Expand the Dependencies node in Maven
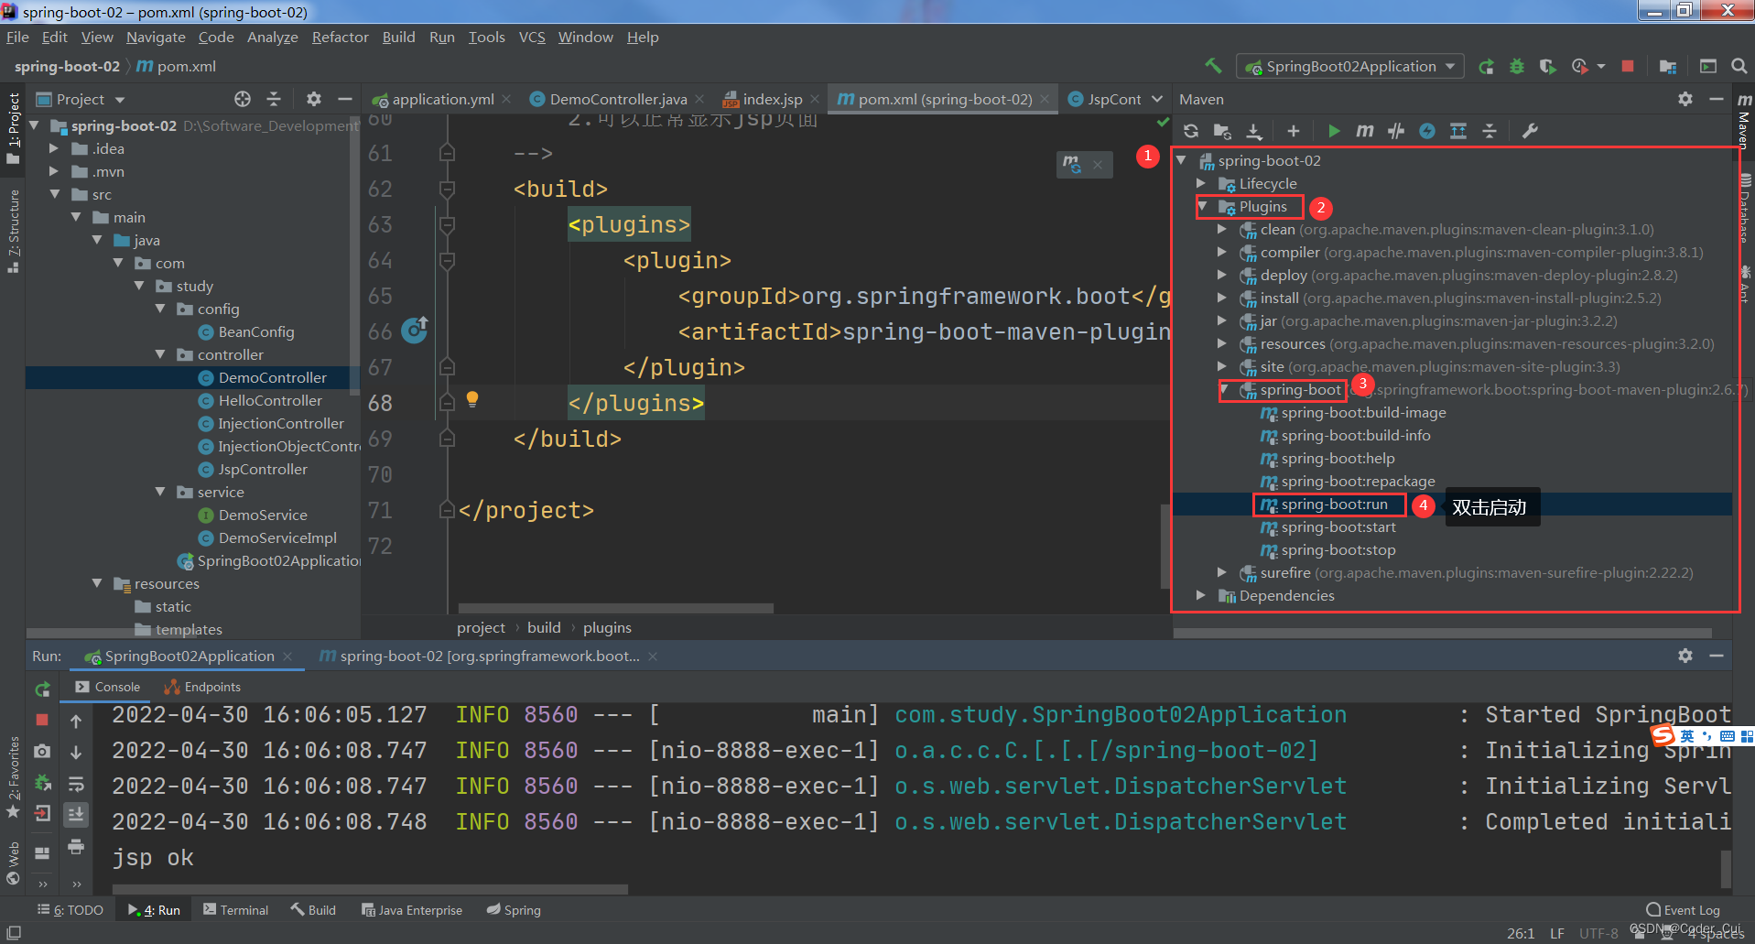This screenshot has height=944, width=1755. pos(1202,596)
